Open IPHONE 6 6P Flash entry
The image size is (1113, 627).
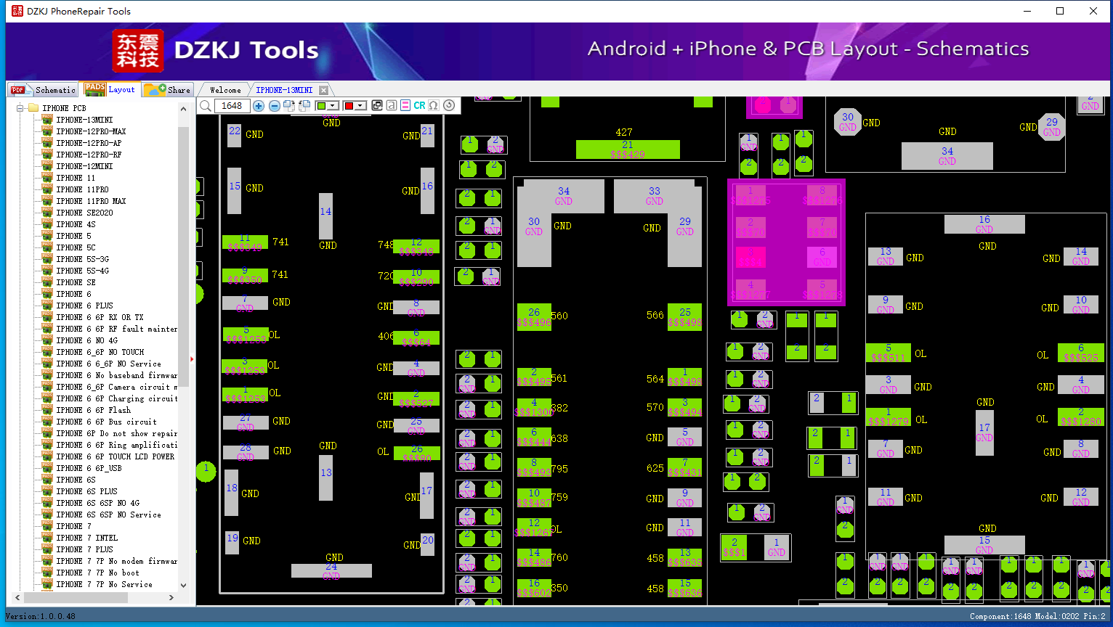[x=93, y=410]
